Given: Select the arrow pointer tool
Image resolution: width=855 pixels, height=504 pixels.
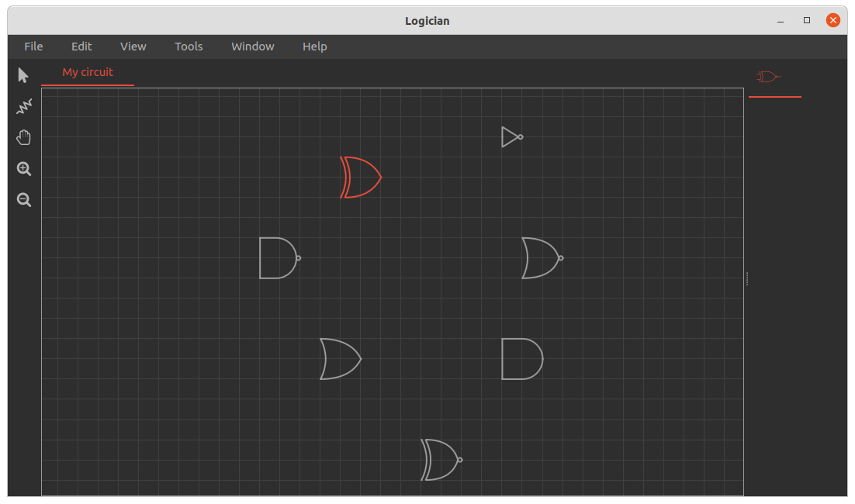Looking at the screenshot, I should tap(23, 75).
